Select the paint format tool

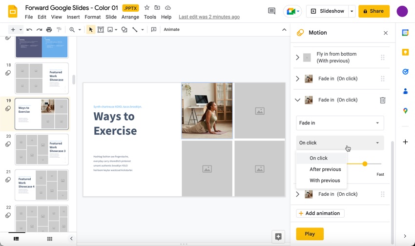tap(59, 30)
